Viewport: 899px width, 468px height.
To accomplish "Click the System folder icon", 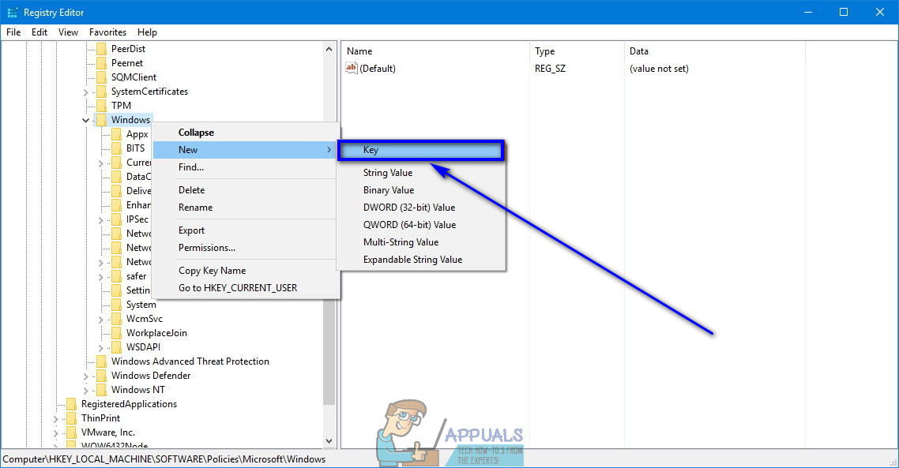I will [116, 305].
